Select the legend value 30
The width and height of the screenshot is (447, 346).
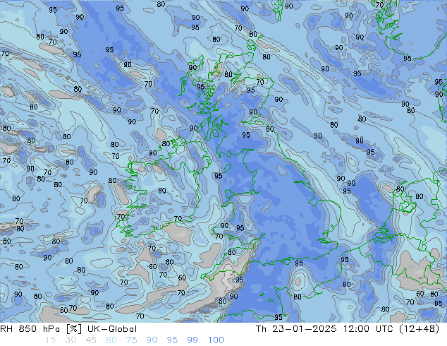(71, 340)
